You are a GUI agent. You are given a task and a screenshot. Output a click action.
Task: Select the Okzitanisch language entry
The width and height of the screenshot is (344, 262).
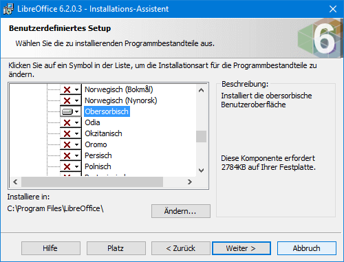(x=103, y=133)
